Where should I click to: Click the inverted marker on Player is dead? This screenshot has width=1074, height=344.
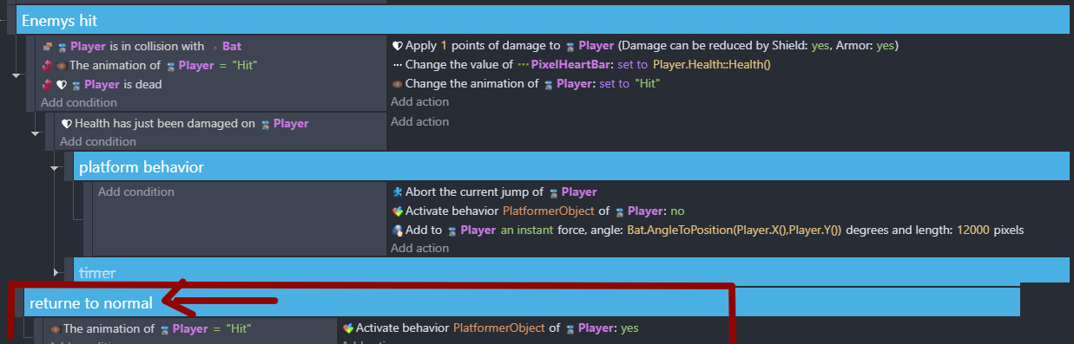click(48, 85)
